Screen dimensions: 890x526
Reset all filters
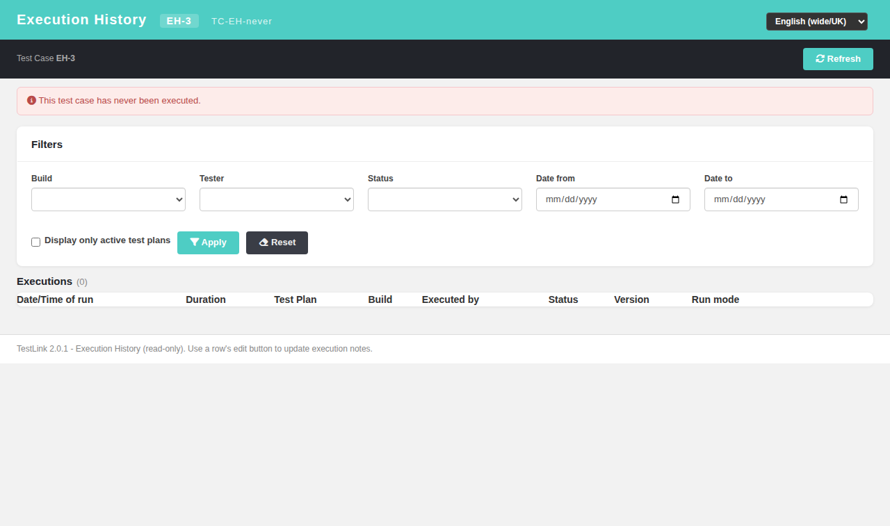[x=277, y=243]
